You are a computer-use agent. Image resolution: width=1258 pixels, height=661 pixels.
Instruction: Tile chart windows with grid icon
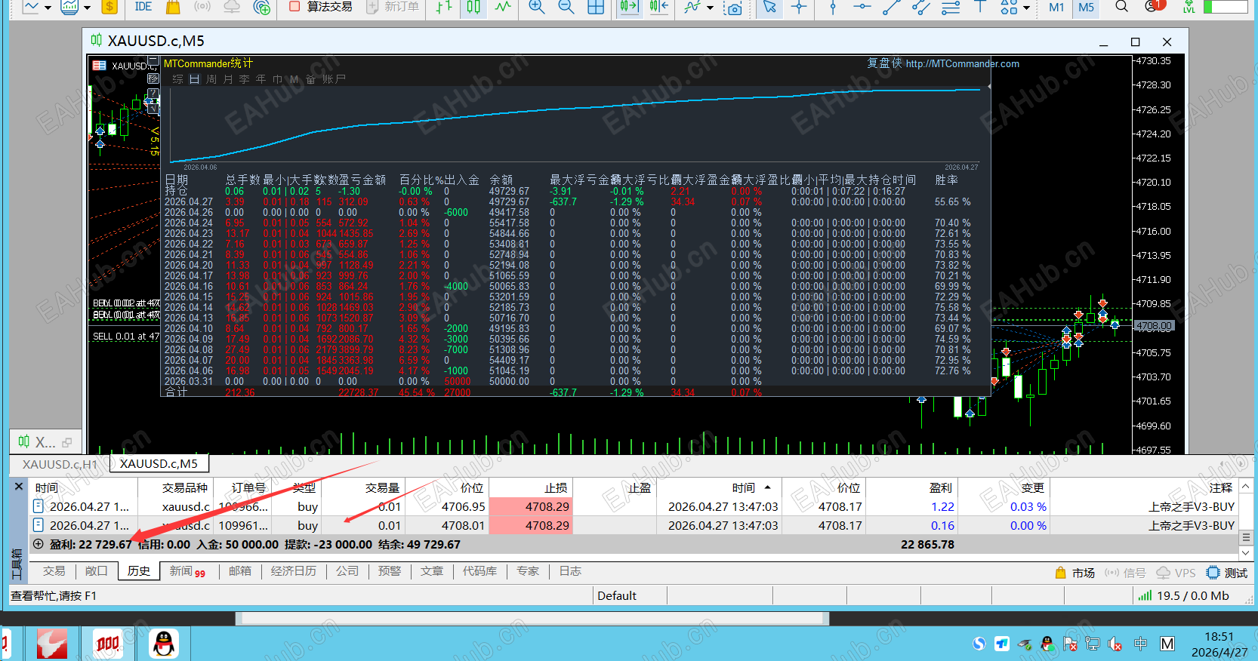coord(596,7)
